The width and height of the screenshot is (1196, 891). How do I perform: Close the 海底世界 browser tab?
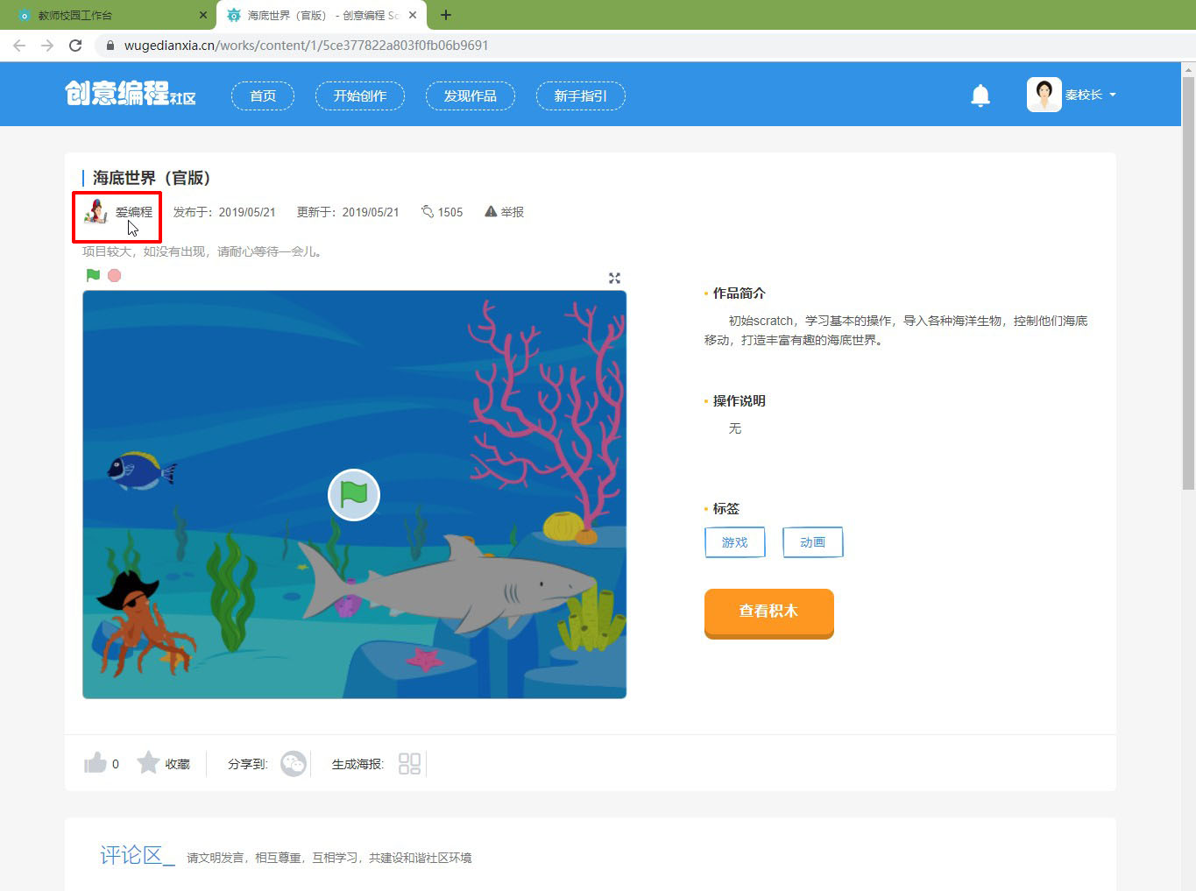[x=413, y=15]
